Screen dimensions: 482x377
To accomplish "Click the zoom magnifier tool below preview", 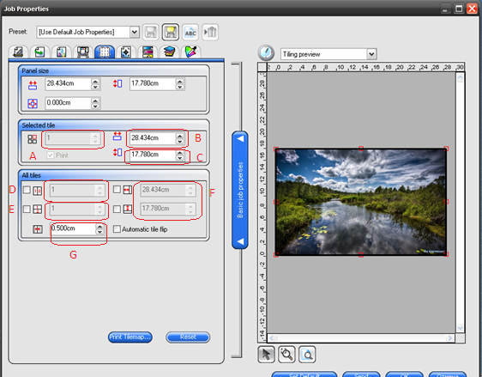I will (286, 355).
